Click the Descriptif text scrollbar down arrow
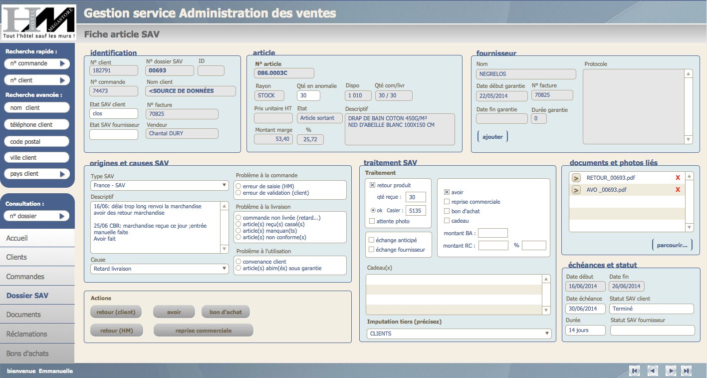707x378 pixels. (225, 249)
